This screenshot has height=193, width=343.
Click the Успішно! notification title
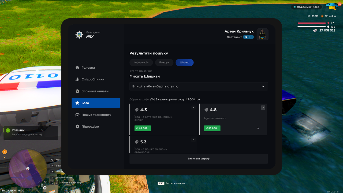click(x=18, y=130)
